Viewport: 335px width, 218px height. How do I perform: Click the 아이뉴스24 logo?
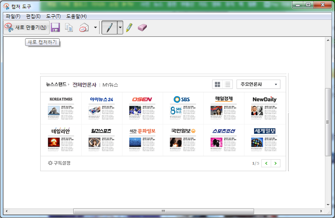coord(101,99)
